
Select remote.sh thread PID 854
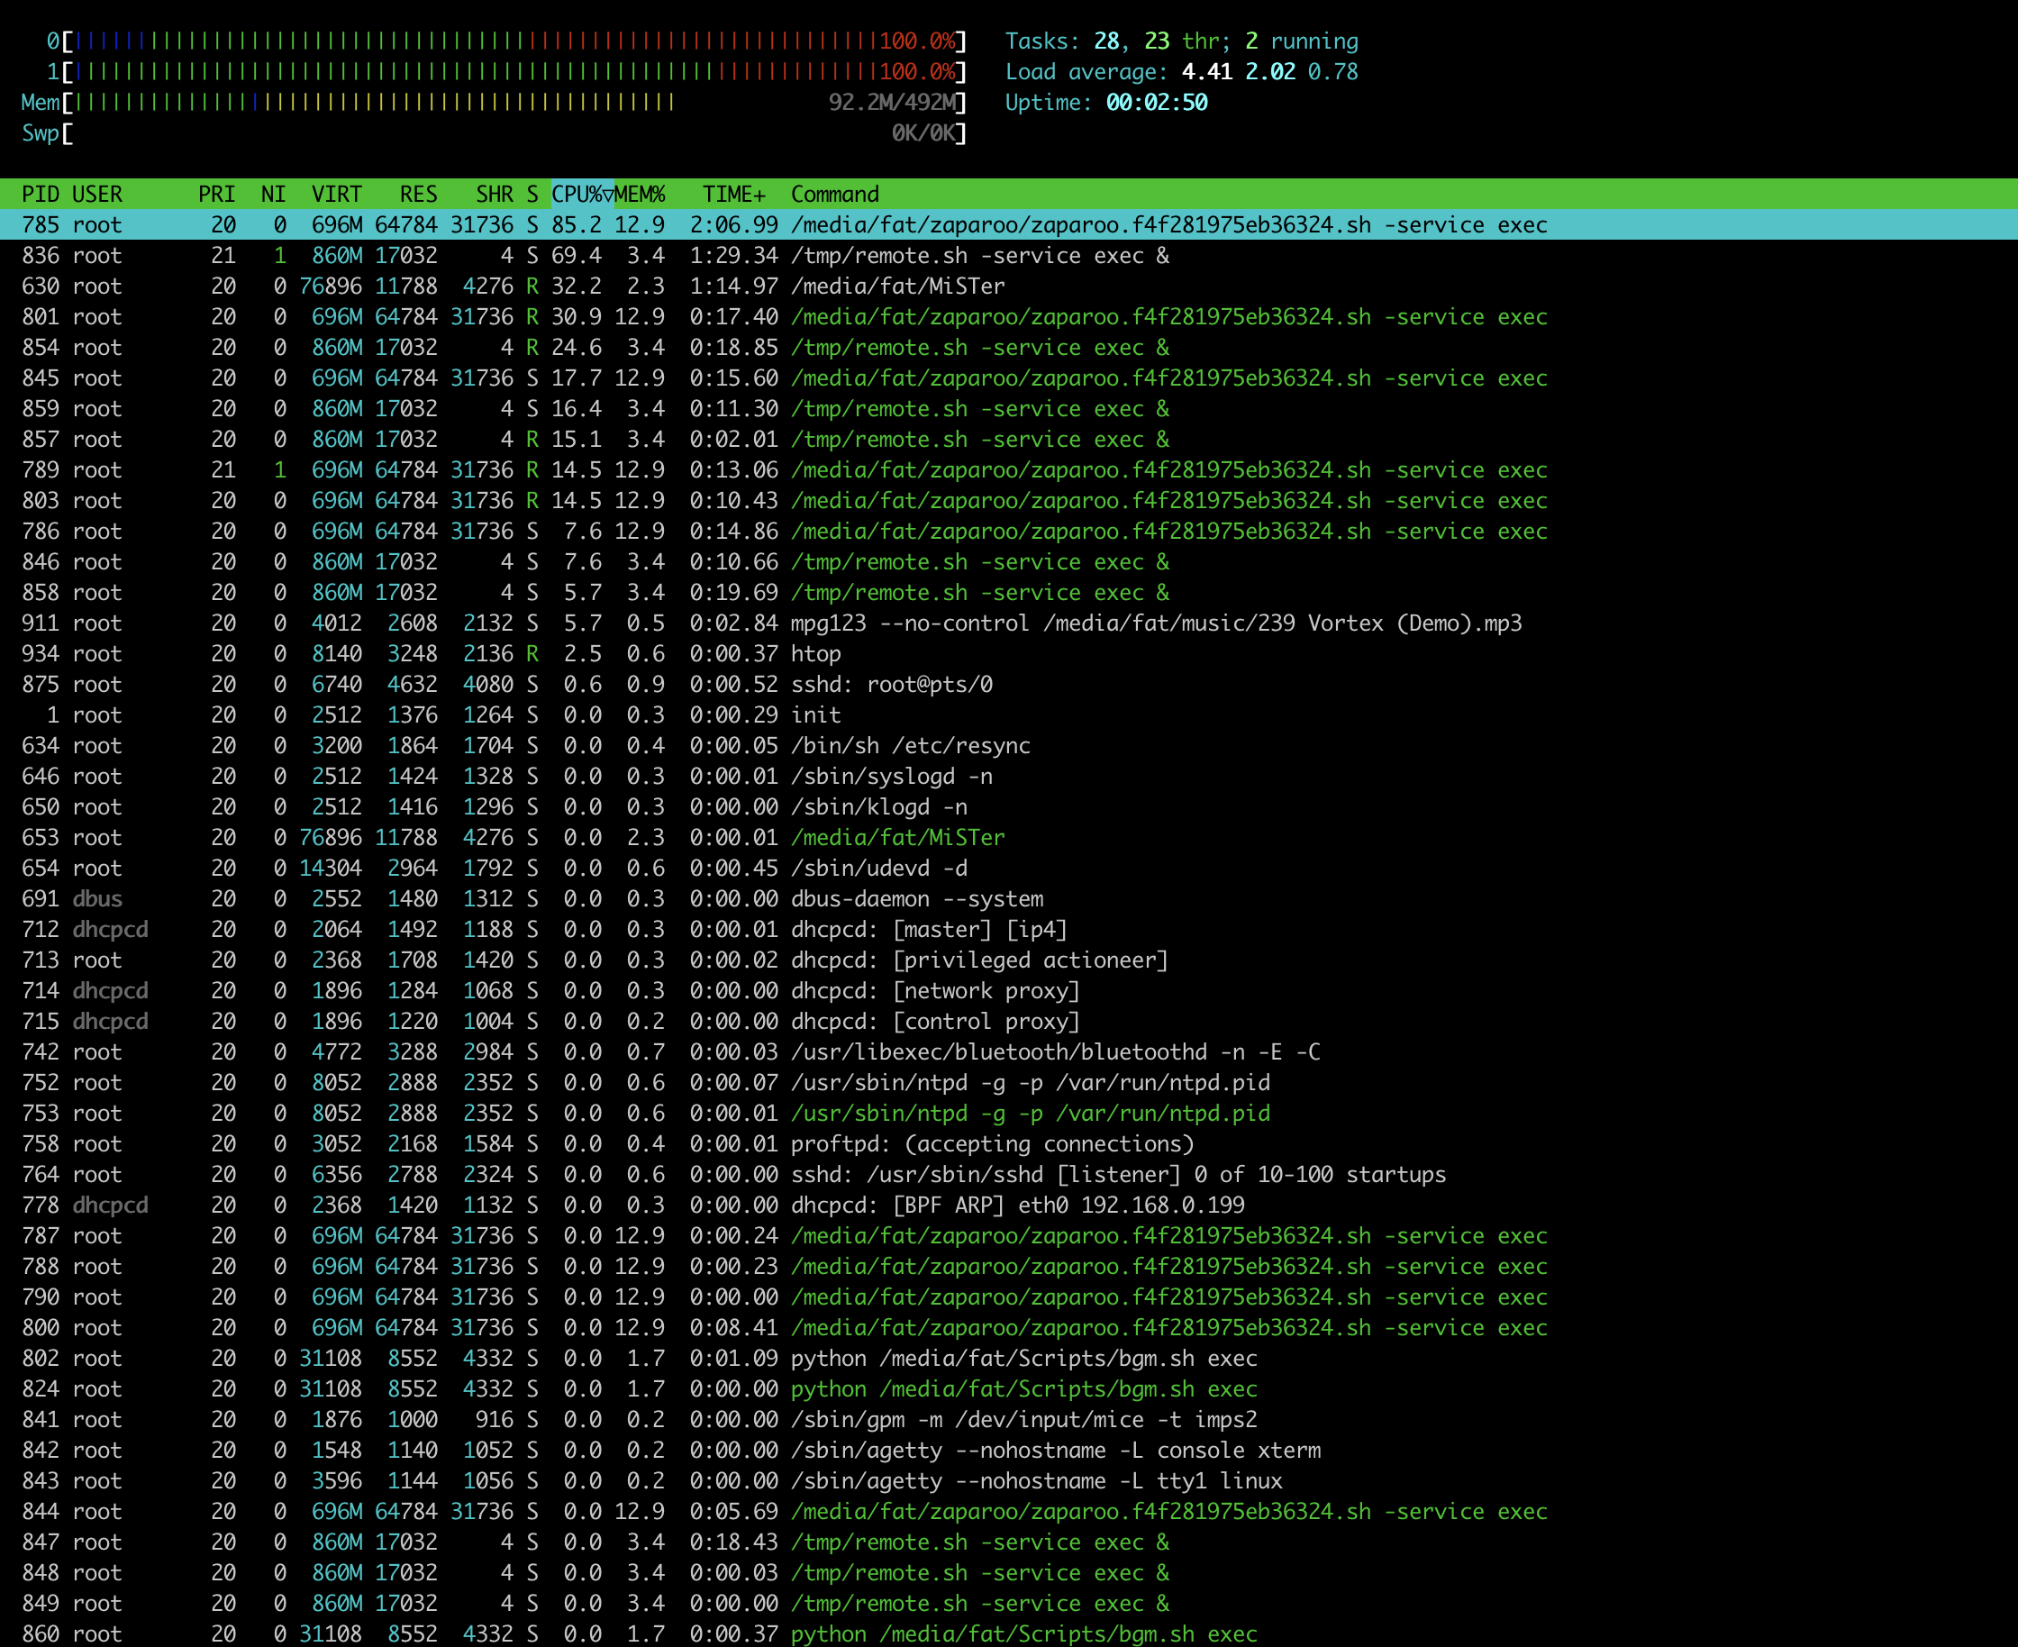click(1008, 347)
